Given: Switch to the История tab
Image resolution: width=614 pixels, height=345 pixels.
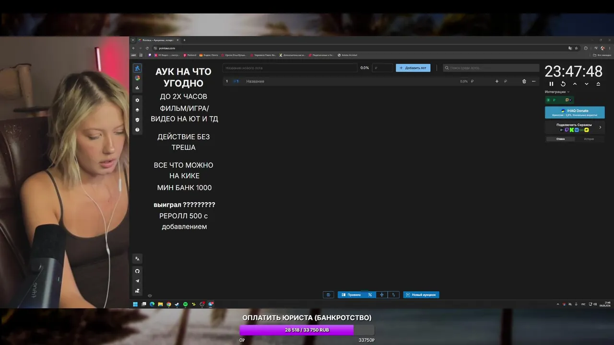Looking at the screenshot, I should [x=589, y=139].
